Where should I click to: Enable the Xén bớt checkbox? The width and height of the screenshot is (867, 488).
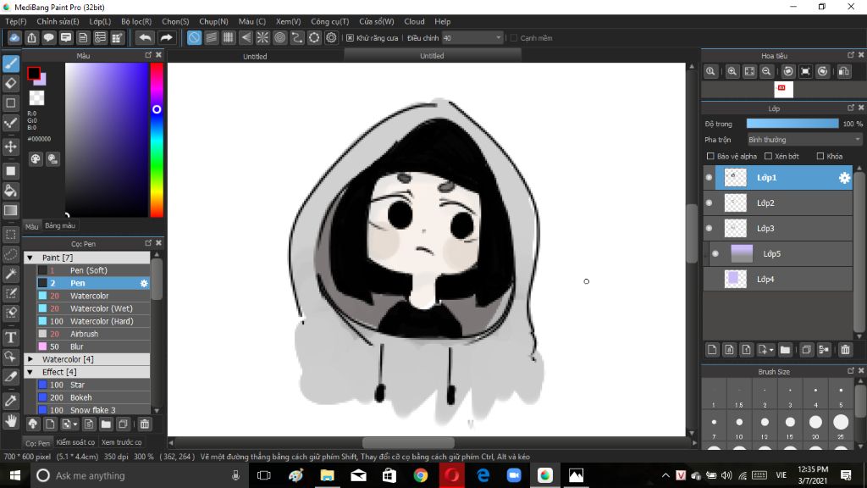768,157
